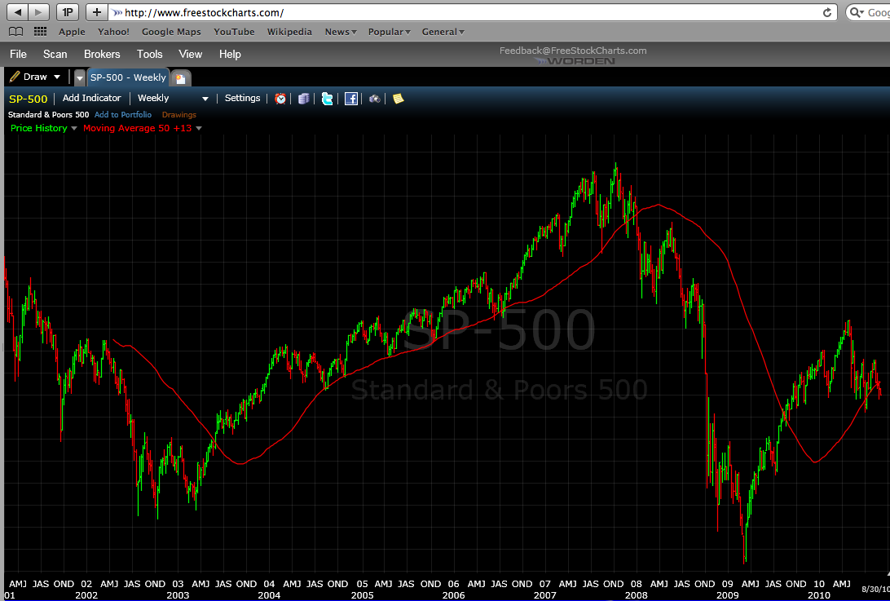Open the Help menu
Viewport: 890px width, 601px height.
point(230,54)
